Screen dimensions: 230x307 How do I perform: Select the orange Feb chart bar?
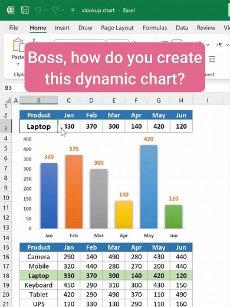[74, 192]
